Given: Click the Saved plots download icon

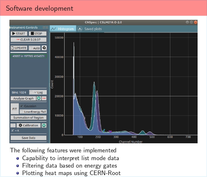Looking at the screenshot, I should click(80, 29).
